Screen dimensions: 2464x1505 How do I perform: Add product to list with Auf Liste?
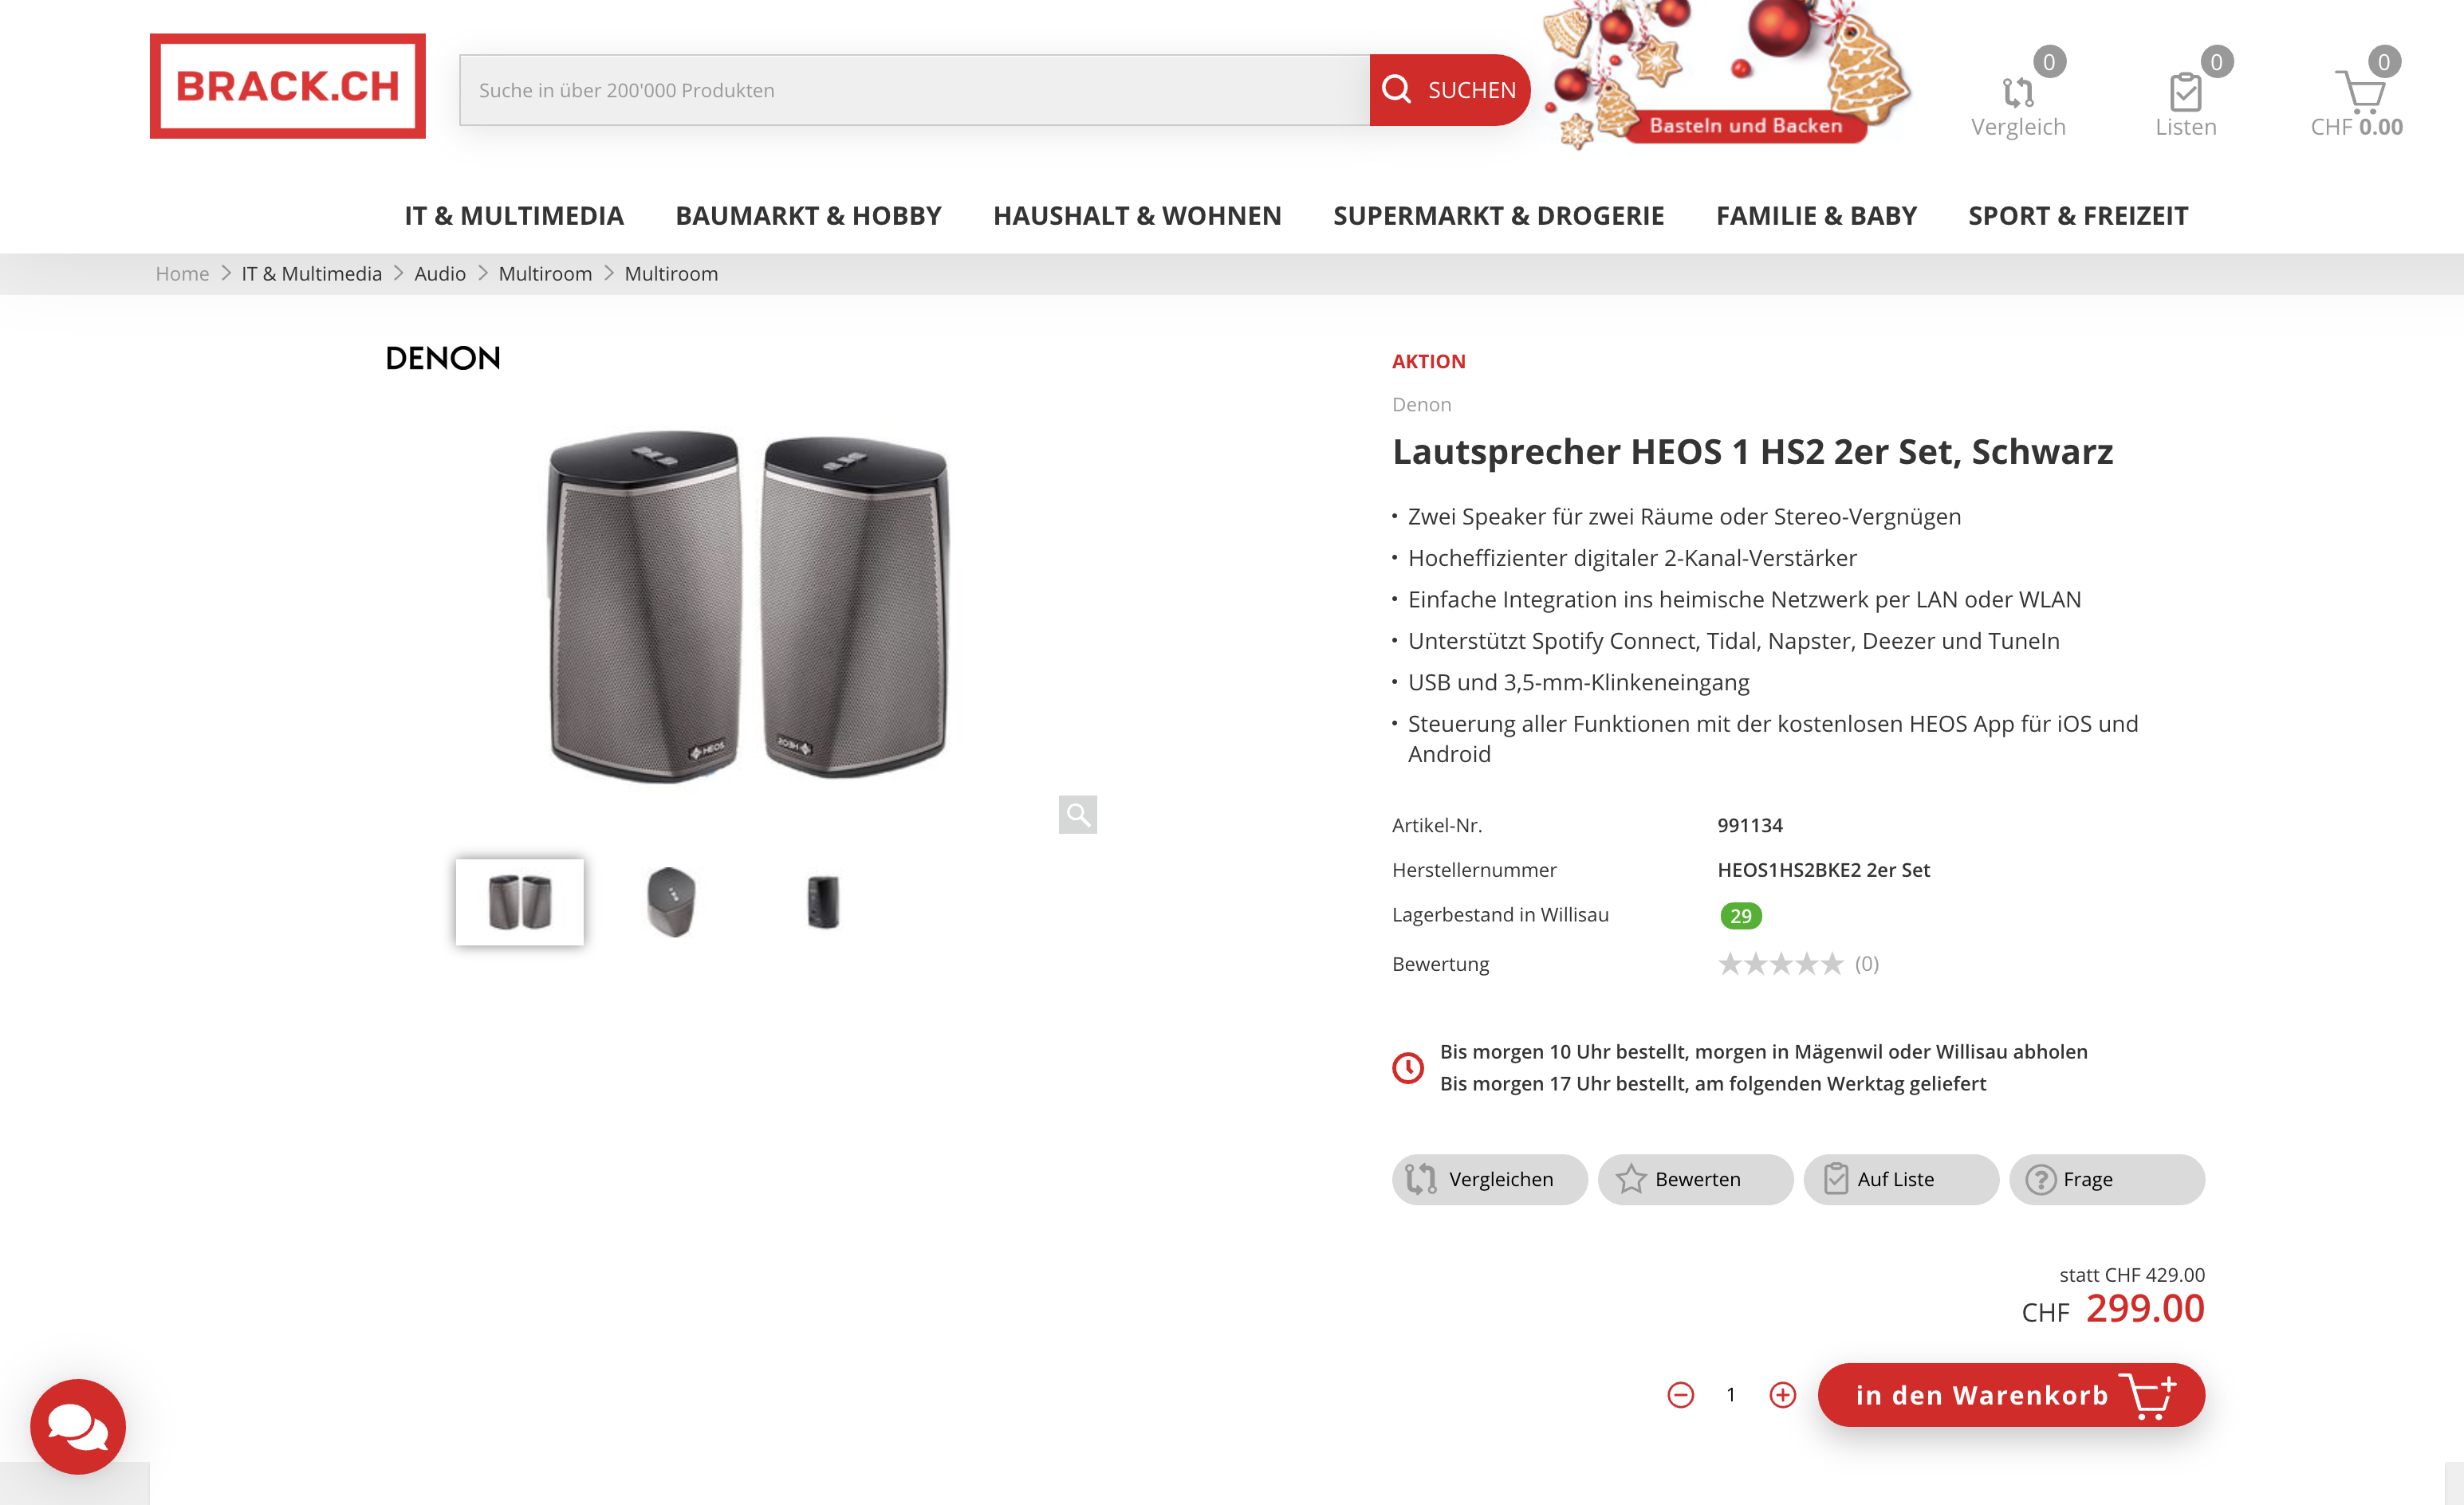[1901, 1179]
